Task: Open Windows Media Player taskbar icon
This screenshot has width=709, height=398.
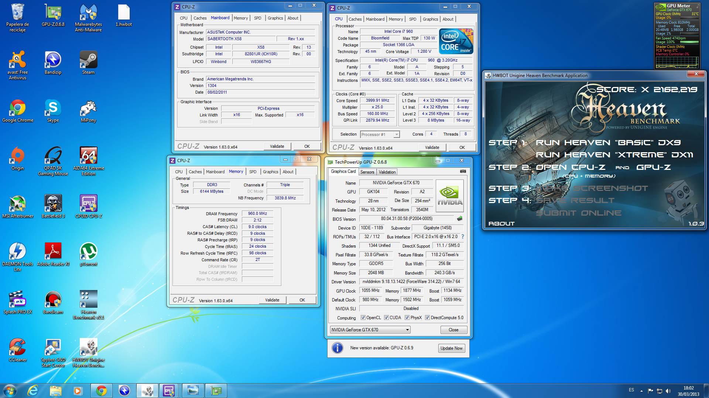Action: (x=78, y=391)
